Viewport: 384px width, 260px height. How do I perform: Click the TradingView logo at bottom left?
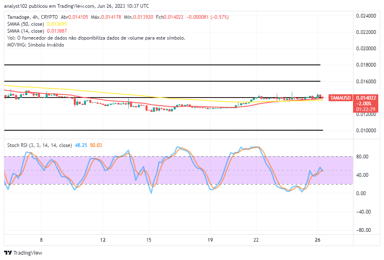23,253
